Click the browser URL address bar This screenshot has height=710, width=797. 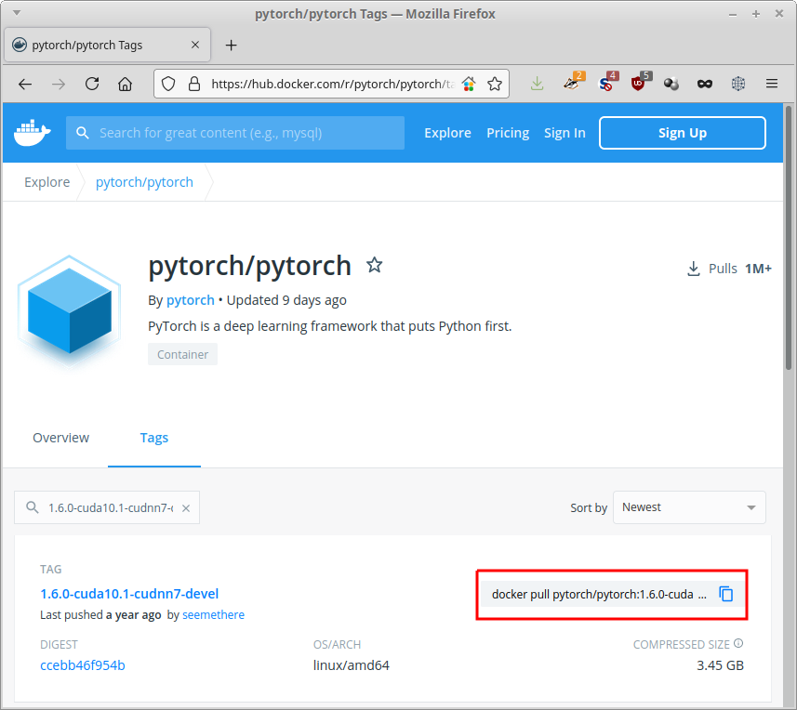click(332, 84)
